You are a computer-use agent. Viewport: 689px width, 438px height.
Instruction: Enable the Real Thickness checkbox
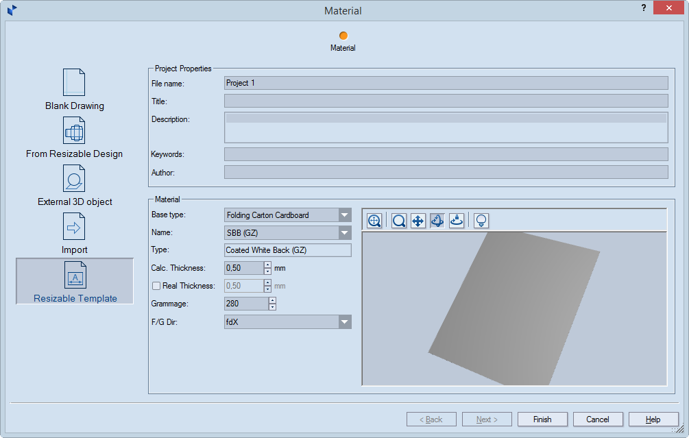(x=156, y=286)
